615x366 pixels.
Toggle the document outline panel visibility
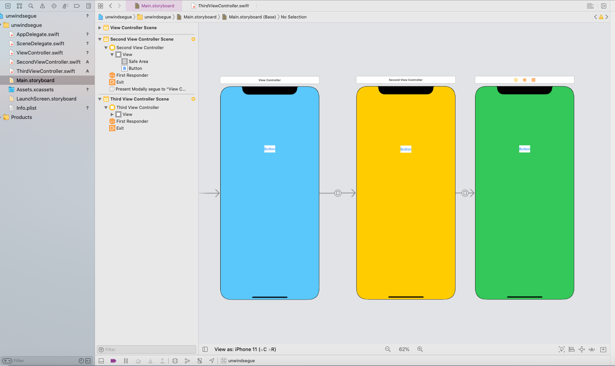click(x=205, y=349)
